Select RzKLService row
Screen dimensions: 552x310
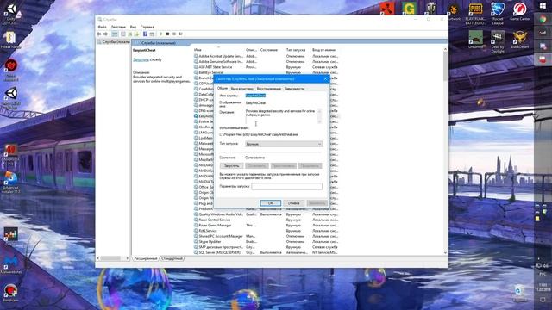[266, 231]
